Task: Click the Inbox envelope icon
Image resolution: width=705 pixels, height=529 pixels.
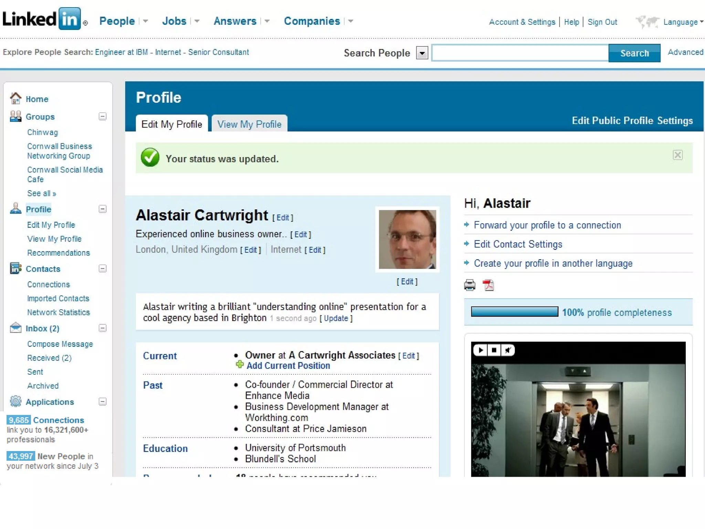Action: pyautogui.click(x=15, y=328)
